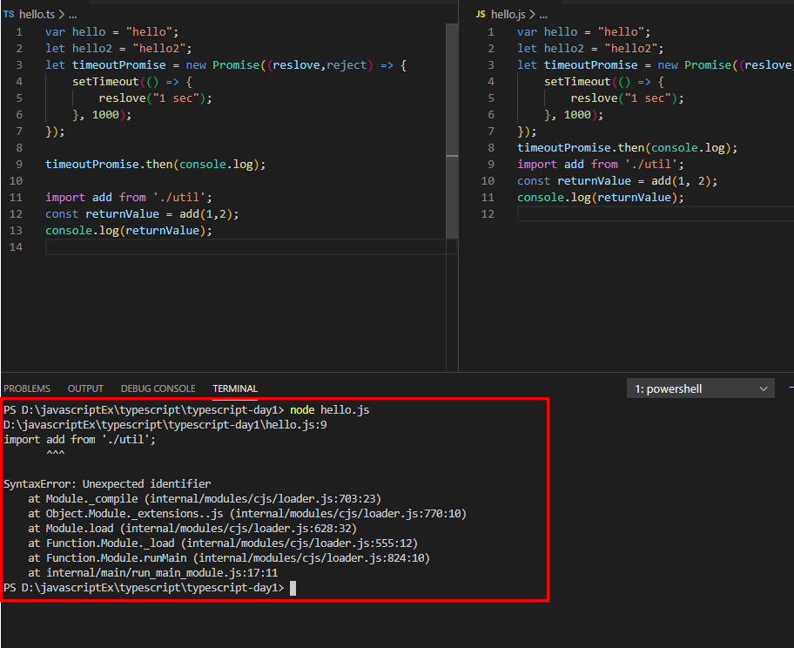
Task: Click 'console.log(returnValue);' line in hello.ts
Action: coord(129,231)
